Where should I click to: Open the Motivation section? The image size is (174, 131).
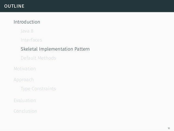click(25, 69)
